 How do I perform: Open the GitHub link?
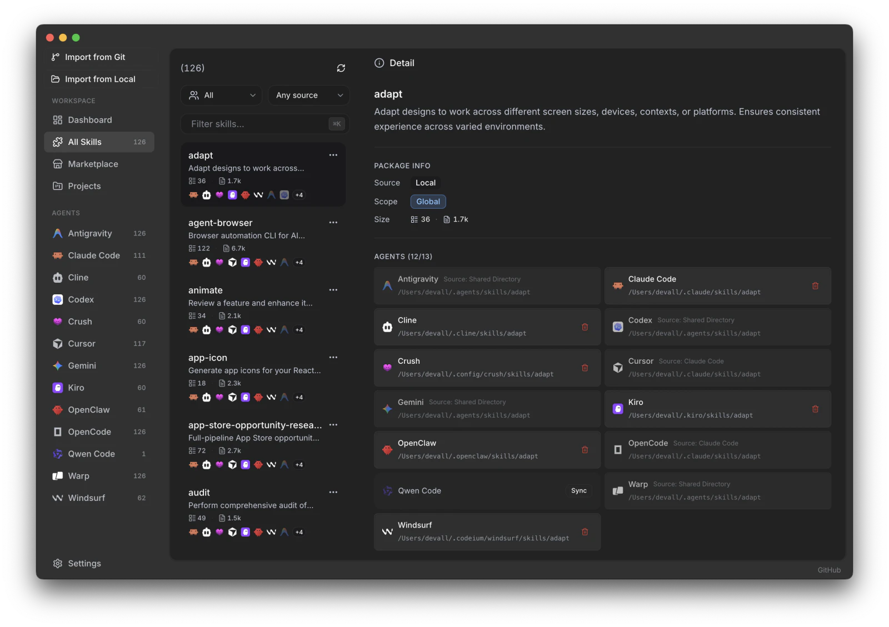pos(829,570)
